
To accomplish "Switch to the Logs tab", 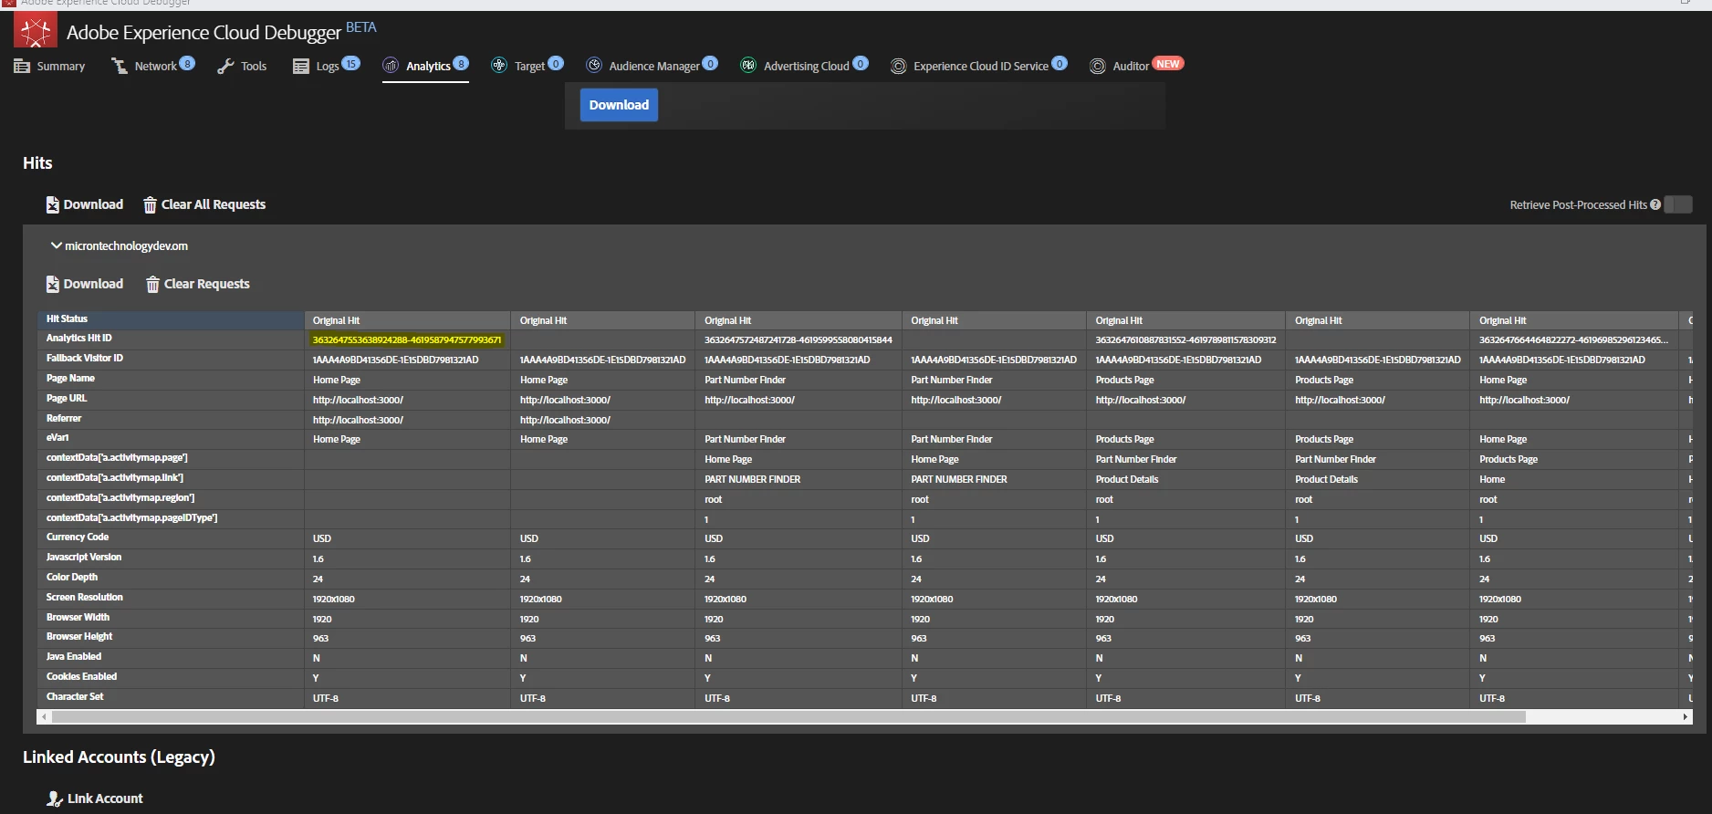I will (x=326, y=66).
